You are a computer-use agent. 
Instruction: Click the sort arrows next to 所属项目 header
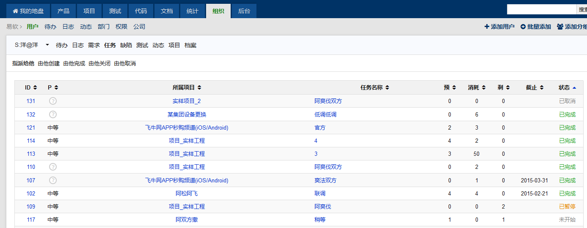(199, 88)
